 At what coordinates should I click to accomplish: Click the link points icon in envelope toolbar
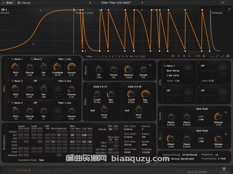click(x=198, y=56)
